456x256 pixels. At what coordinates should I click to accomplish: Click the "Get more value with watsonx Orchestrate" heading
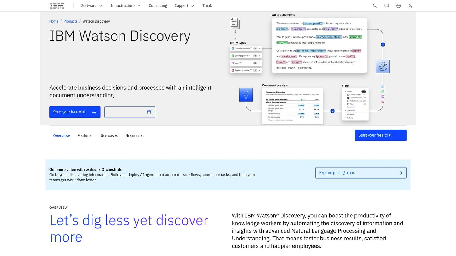point(86,170)
